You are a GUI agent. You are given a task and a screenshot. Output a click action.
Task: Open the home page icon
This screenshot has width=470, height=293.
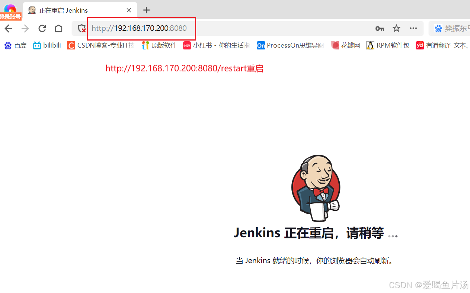pyautogui.click(x=58, y=29)
